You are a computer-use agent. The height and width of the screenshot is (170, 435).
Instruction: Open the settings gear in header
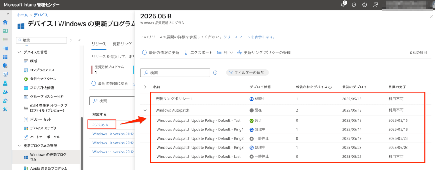354,5
